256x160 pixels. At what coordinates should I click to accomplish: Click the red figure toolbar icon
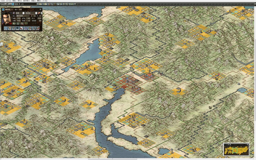[x=49, y=4]
